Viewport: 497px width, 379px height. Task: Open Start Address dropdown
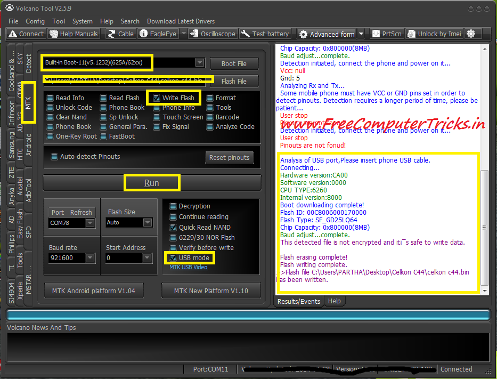tap(146, 258)
